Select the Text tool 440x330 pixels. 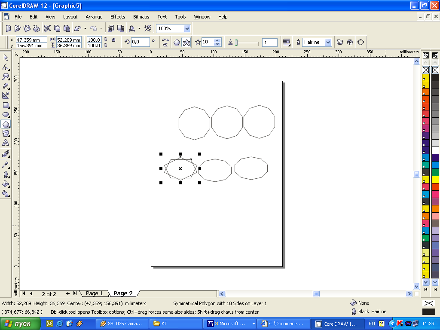6,143
